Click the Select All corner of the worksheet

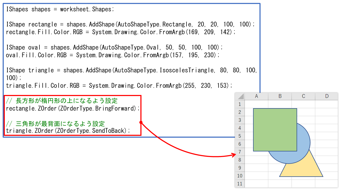(x=240, y=96)
